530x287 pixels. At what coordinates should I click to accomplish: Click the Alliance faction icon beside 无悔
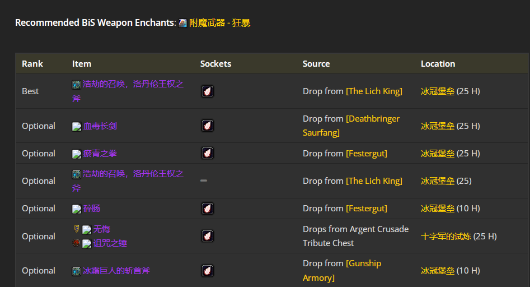pyautogui.click(x=77, y=229)
